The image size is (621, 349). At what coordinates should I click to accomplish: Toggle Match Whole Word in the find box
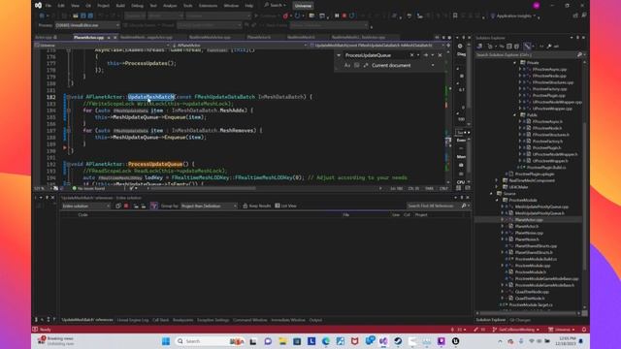[356, 65]
